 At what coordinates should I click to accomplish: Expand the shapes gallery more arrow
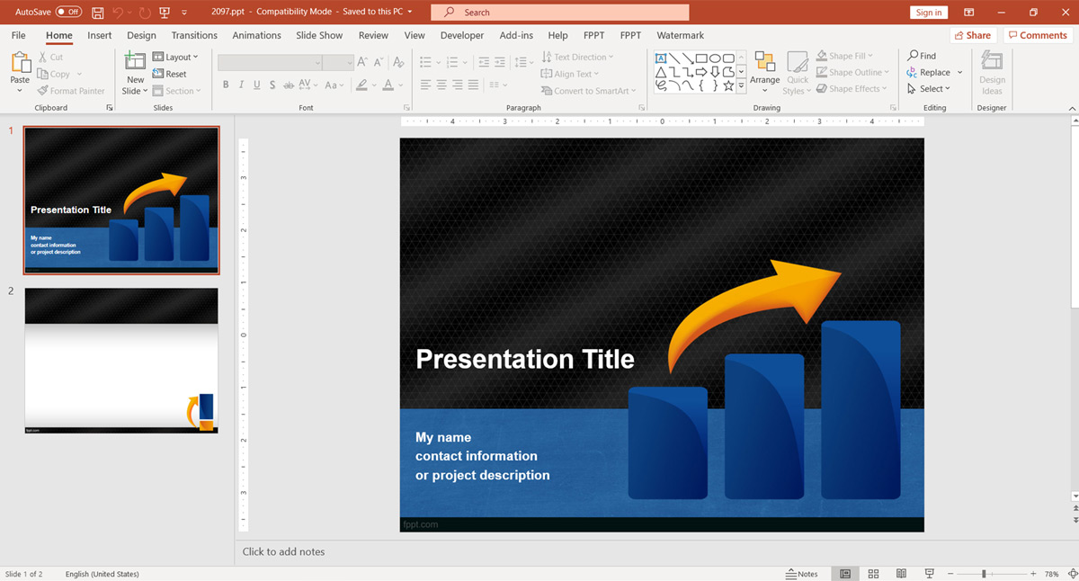click(x=741, y=87)
